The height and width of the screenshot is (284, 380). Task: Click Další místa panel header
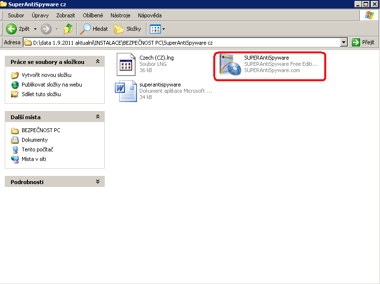pyautogui.click(x=25, y=117)
